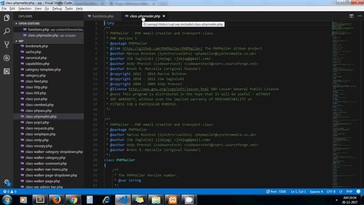
Task: Open bookmark.php in the explorer
Action: [49, 46]
